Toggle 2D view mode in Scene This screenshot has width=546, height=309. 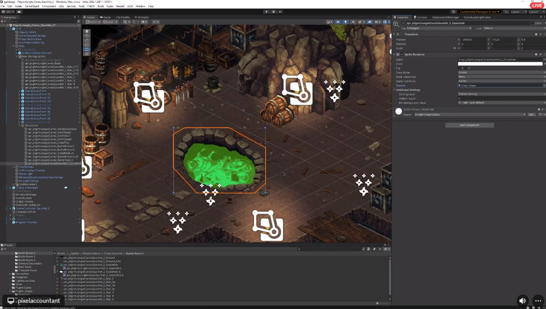[x=338, y=22]
